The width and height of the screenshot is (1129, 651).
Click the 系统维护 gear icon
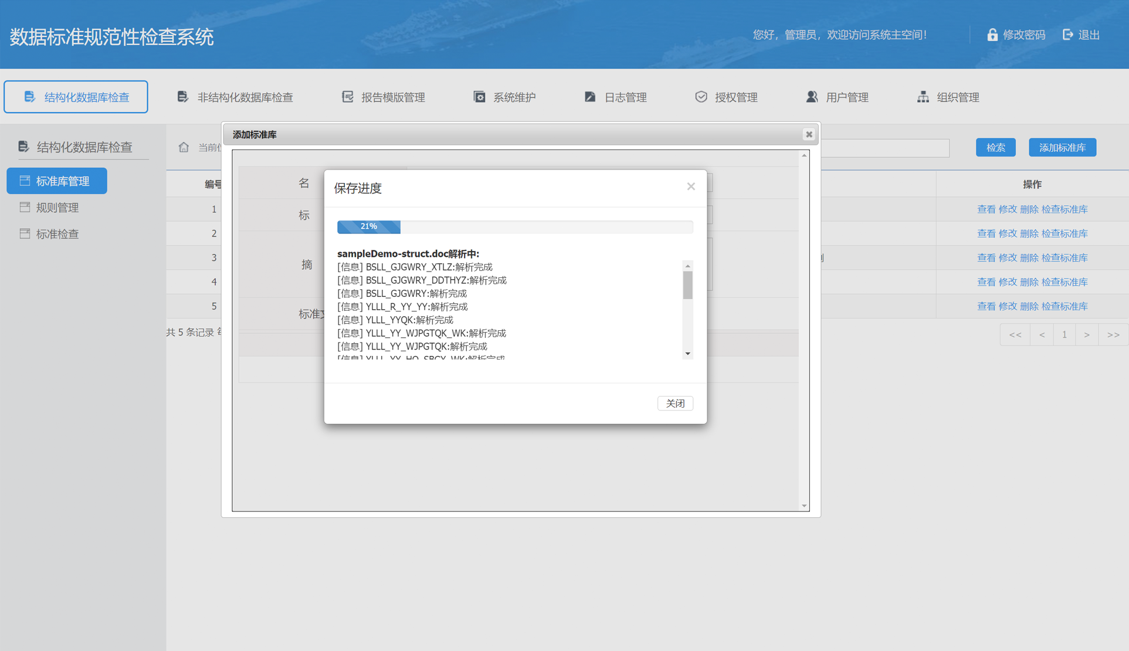479,97
